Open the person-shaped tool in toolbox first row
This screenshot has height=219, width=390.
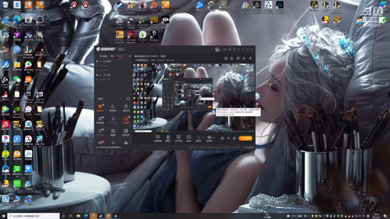113,108
